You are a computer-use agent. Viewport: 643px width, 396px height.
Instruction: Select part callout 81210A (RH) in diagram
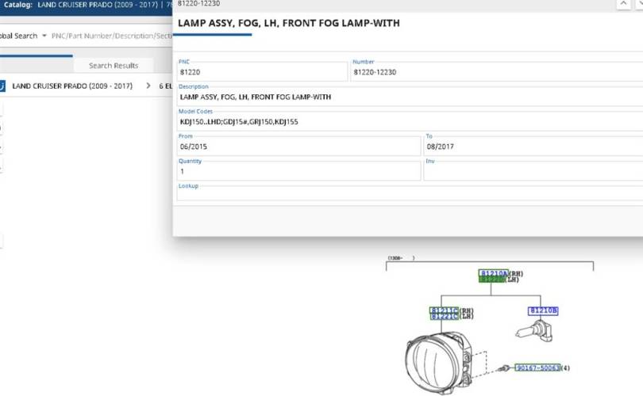point(492,273)
